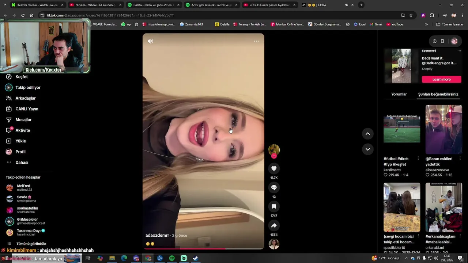The height and width of the screenshot is (263, 468).
Task: Switch to Nirvana - Where Did You Sleep tab
Action: (x=95, y=5)
